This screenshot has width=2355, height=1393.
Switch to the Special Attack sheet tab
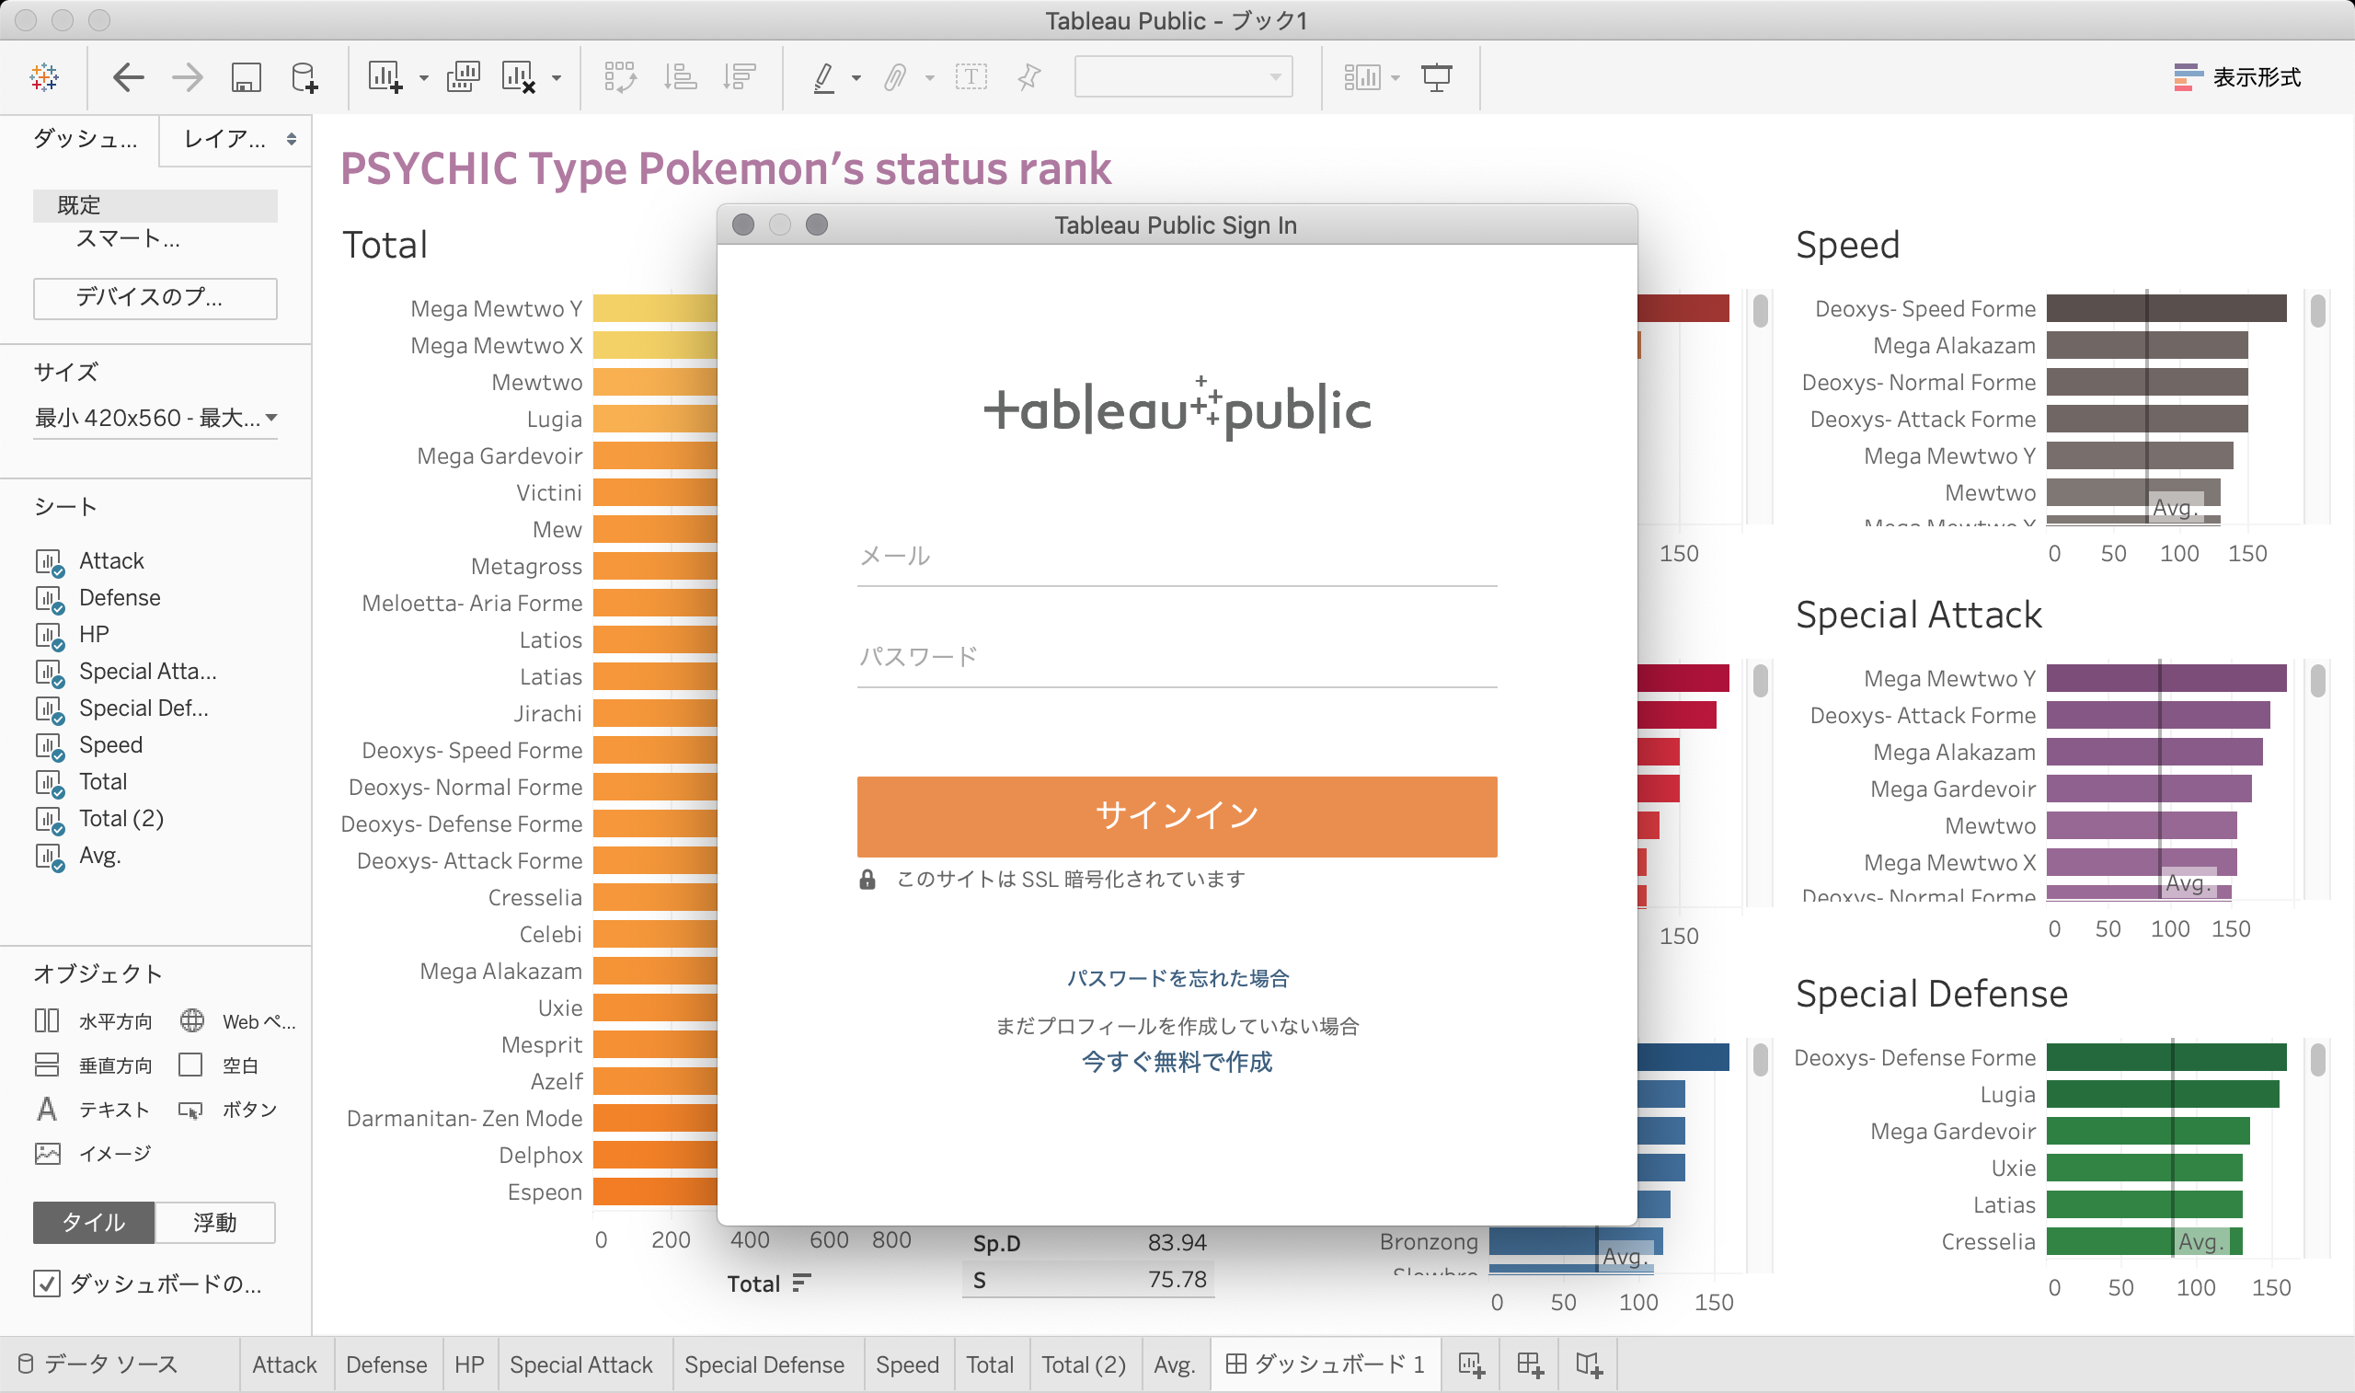tap(580, 1364)
